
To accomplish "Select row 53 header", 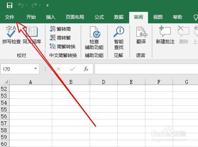I will click(5, 95).
